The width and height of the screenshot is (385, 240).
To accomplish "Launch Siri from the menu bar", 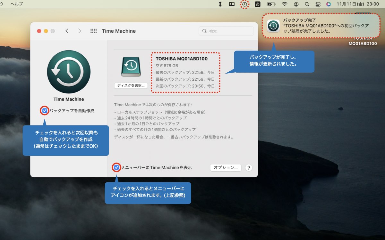I will [x=328, y=4].
